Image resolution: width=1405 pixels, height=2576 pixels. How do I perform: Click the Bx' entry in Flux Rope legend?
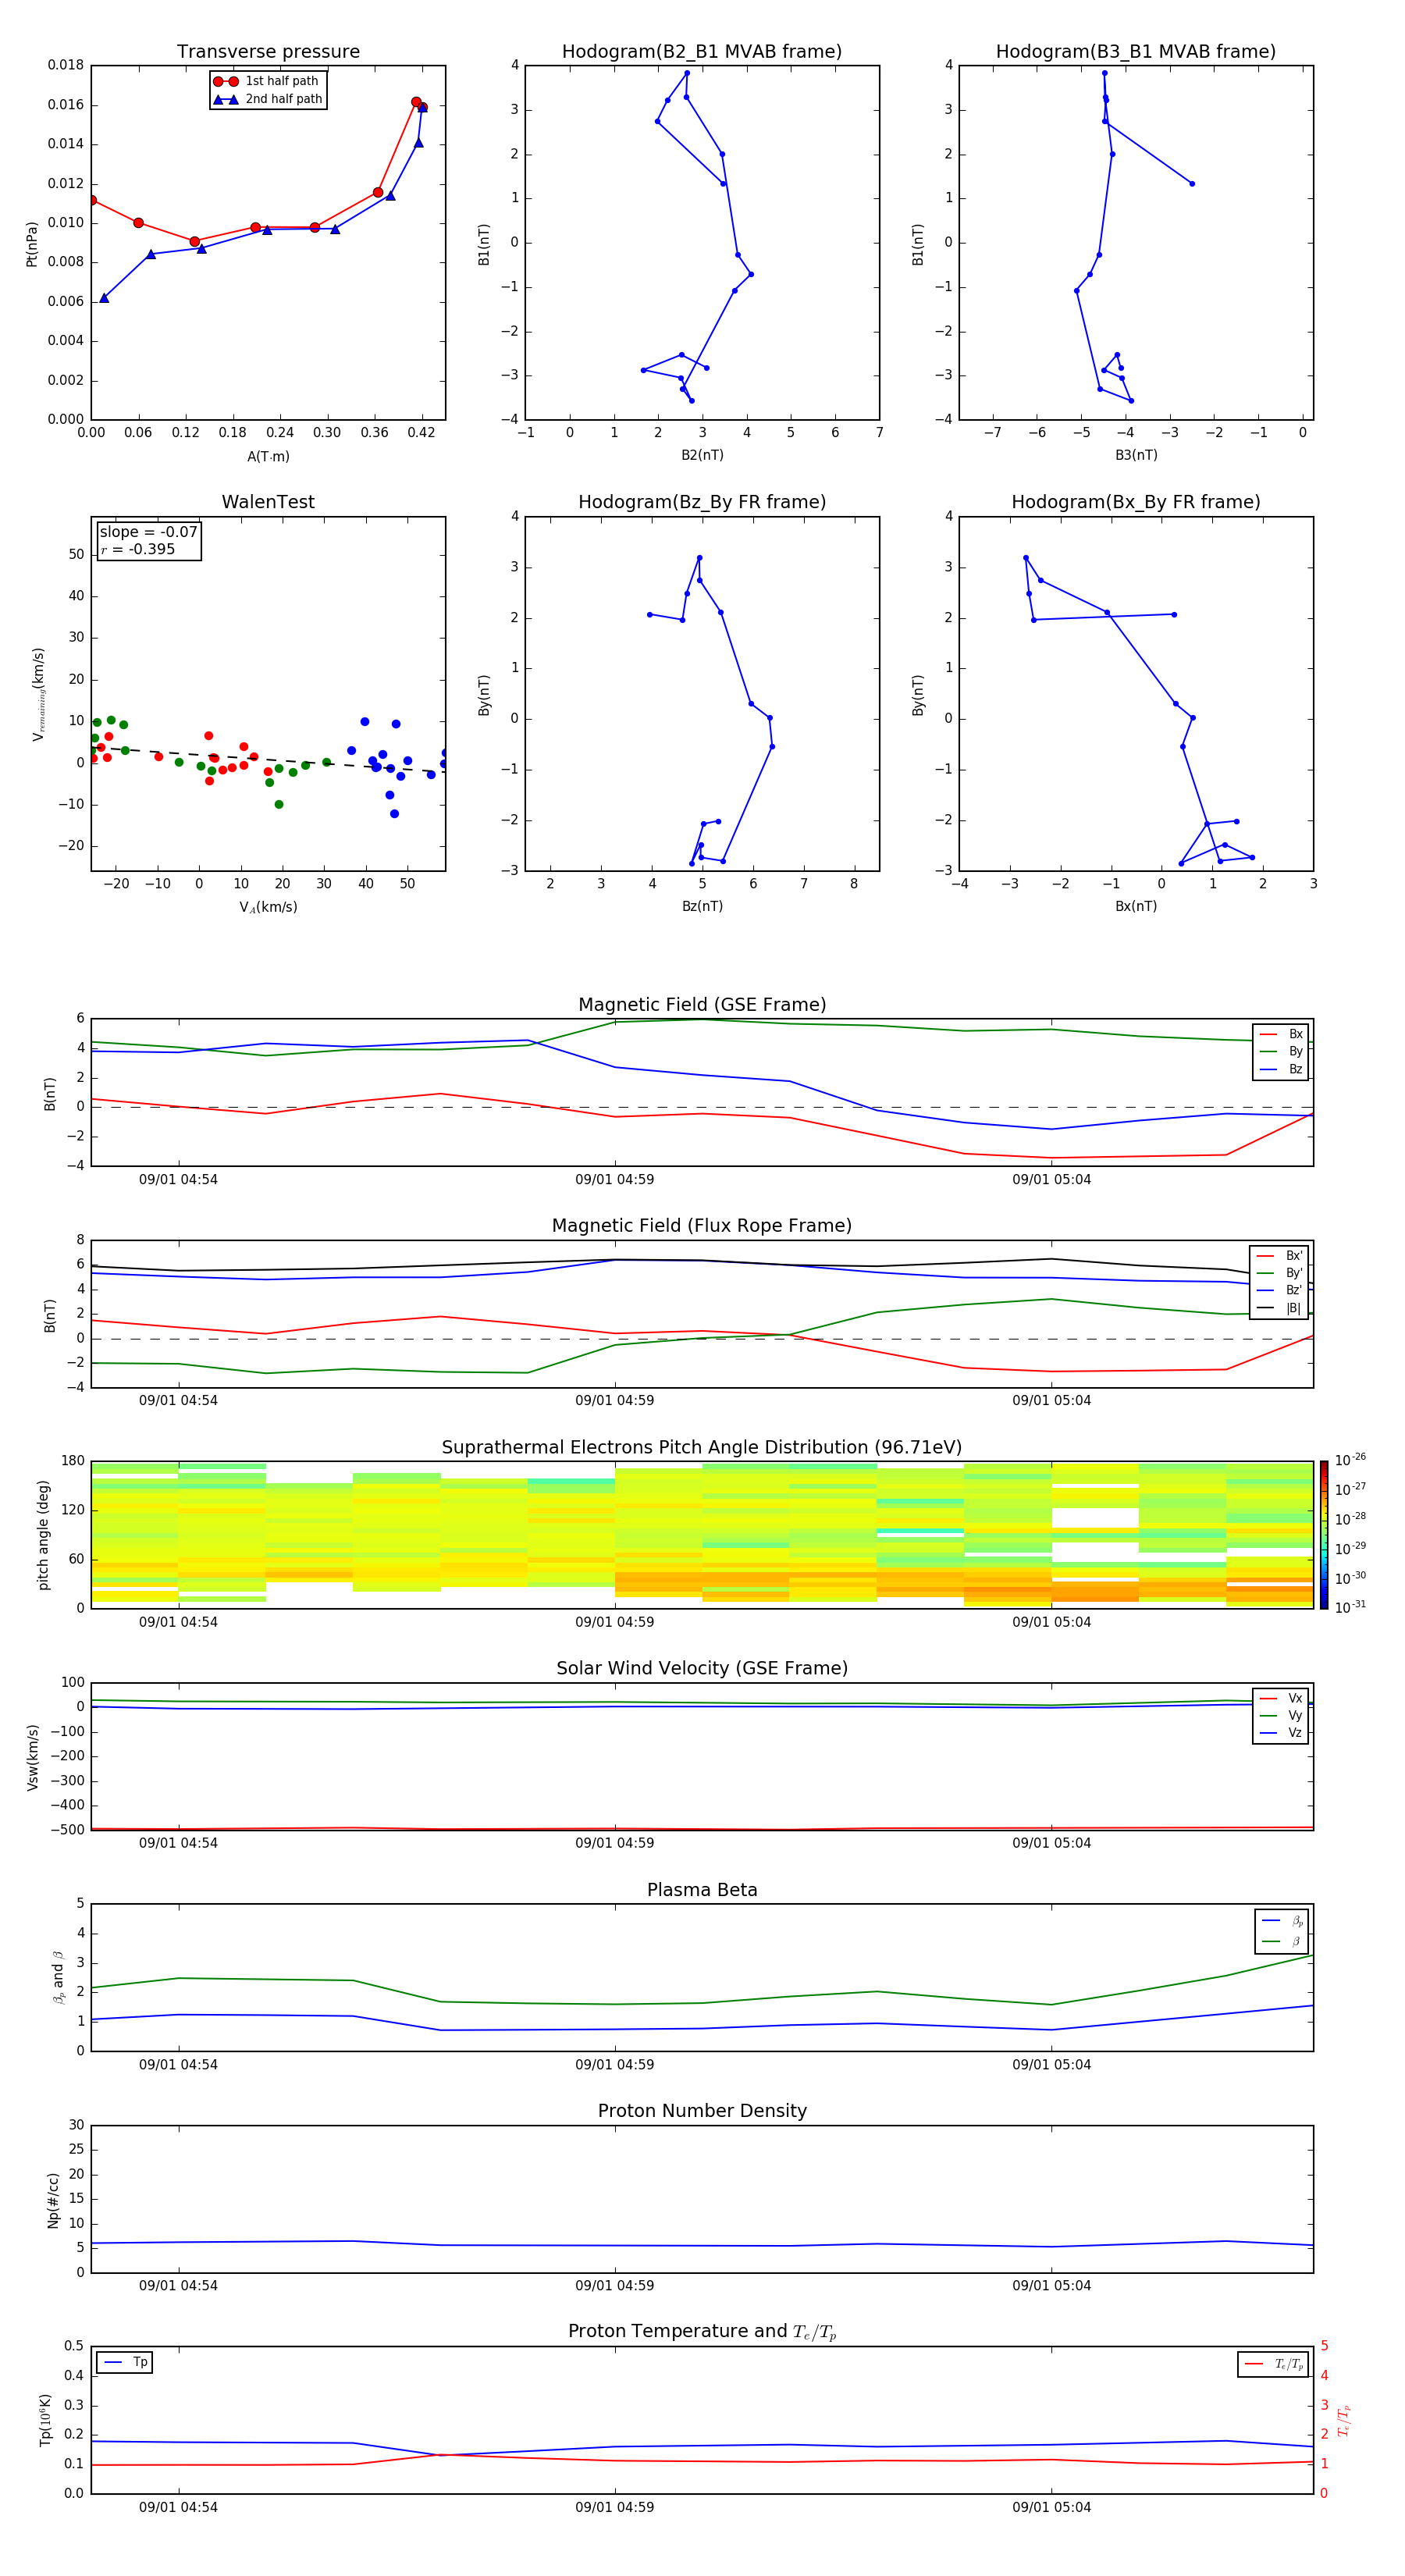tap(1279, 1256)
